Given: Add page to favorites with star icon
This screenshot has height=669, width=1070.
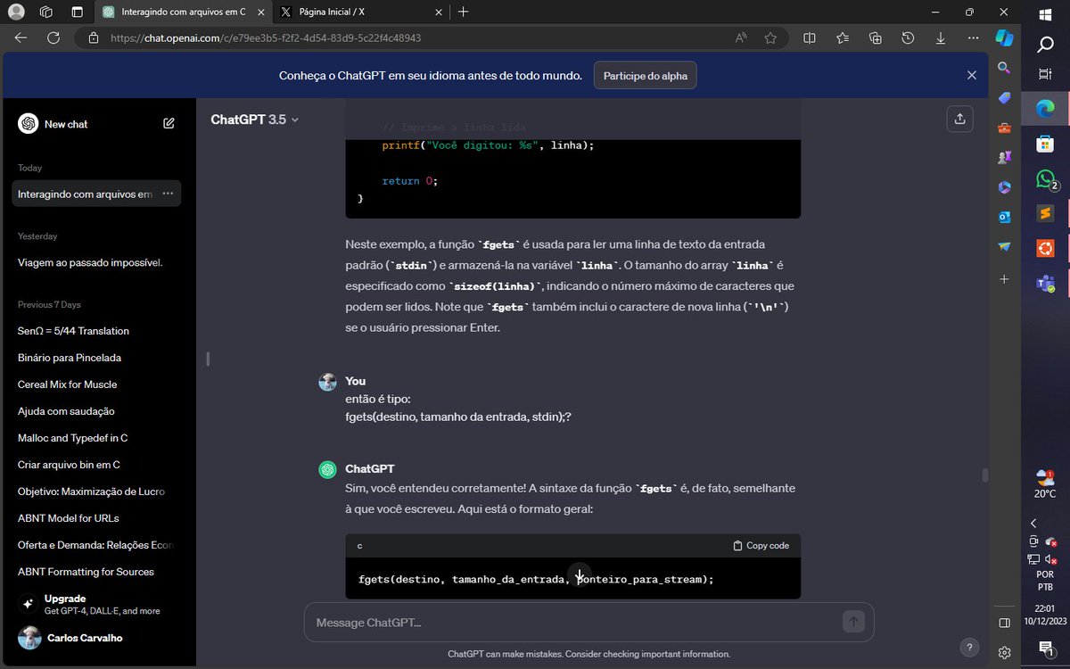Looking at the screenshot, I should pos(770,38).
